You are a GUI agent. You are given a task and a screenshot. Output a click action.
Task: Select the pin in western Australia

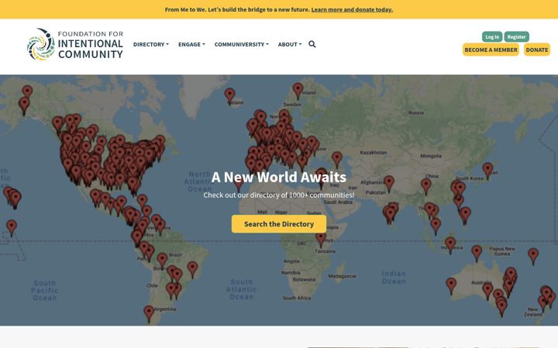451,286
